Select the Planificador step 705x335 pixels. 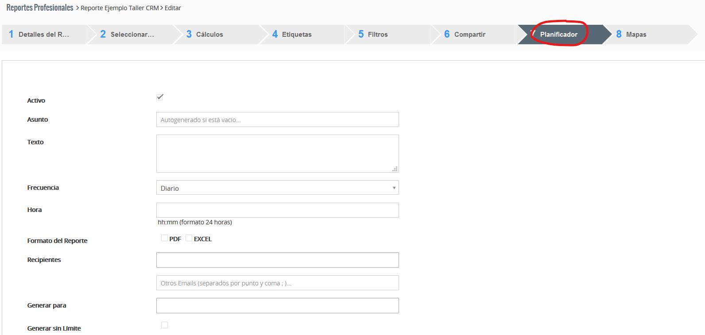click(558, 35)
